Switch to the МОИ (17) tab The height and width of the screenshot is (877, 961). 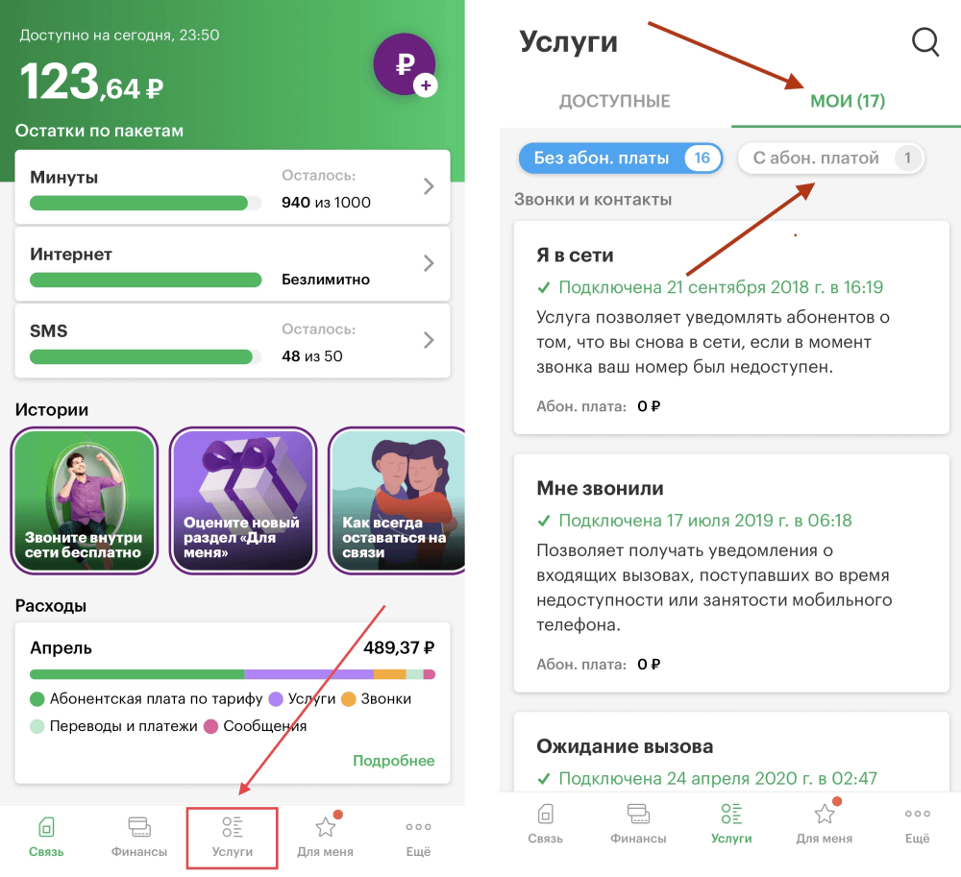click(848, 101)
